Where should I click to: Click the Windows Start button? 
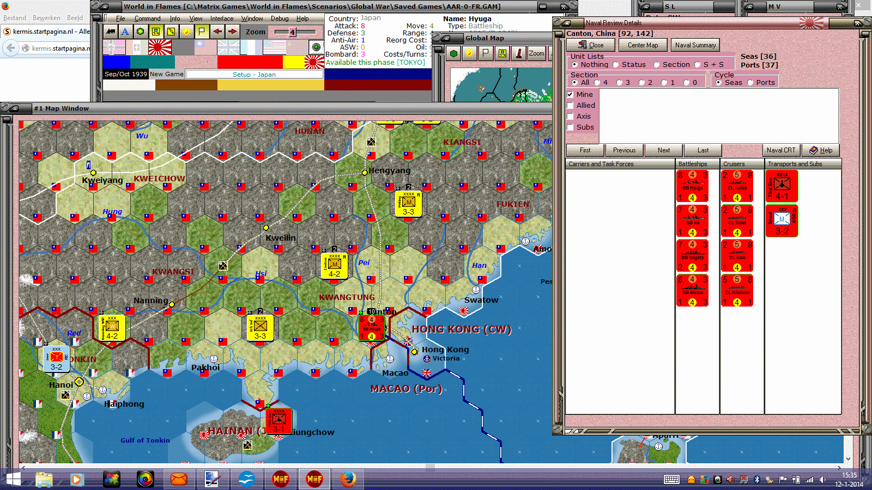pos(13,479)
